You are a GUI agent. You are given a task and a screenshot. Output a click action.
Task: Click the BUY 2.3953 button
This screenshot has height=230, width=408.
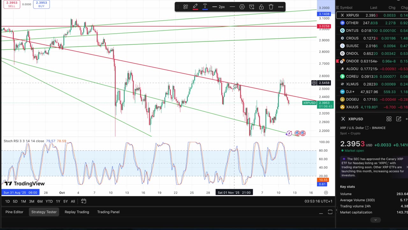click(41, 4)
